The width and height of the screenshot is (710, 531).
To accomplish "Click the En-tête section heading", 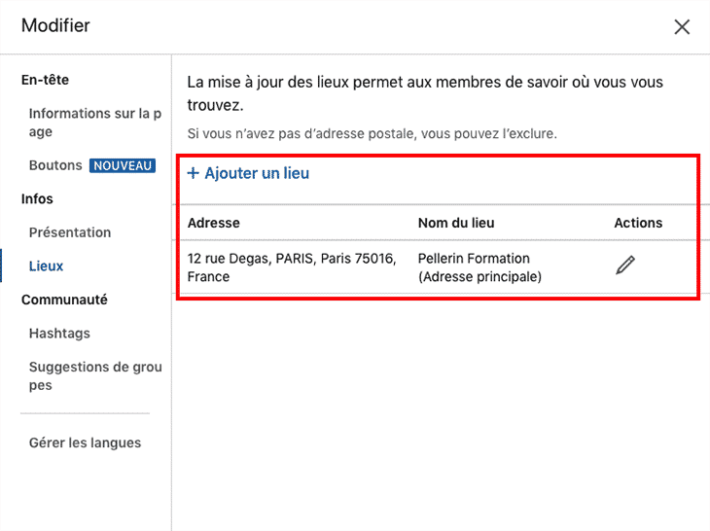I will click(45, 80).
